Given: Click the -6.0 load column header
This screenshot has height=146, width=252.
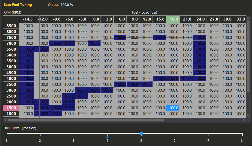Looking at the screenshot, I should pos(68,19).
